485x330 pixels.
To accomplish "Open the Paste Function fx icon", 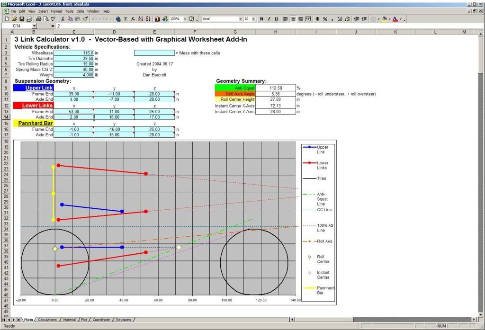I will (133, 19).
